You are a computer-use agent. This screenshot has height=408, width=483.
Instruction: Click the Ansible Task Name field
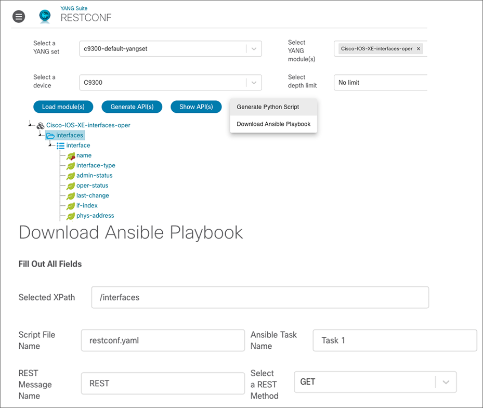(x=395, y=340)
